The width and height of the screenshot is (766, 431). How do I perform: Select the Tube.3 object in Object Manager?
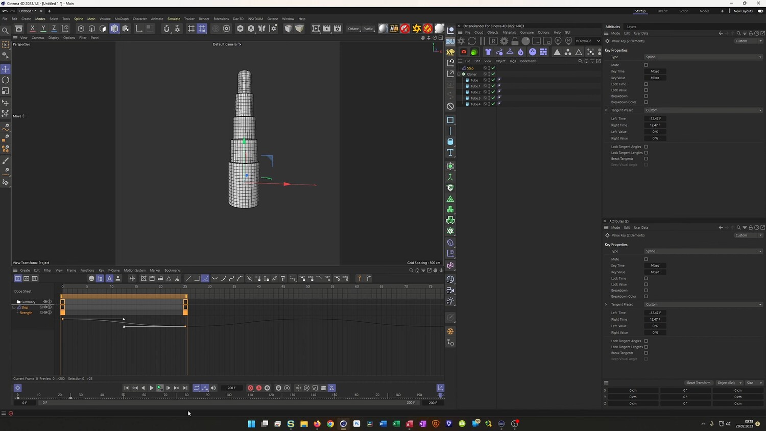475,98
